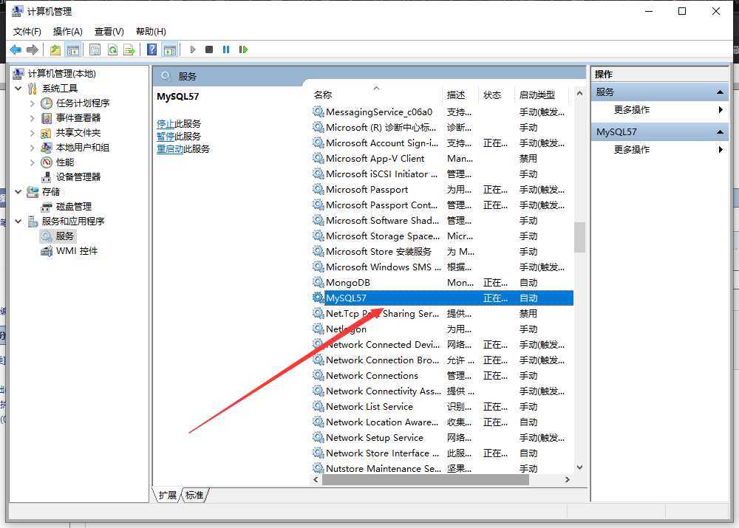Screen dimensions: 739x528
Task: Select 共享文件夹 in the tree
Action: 78,133
